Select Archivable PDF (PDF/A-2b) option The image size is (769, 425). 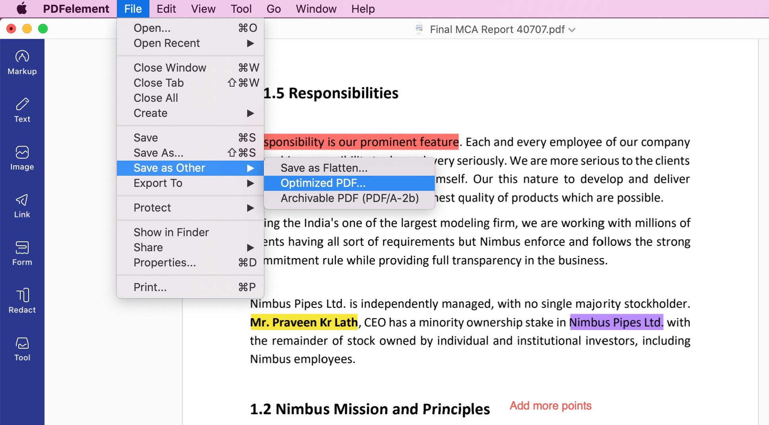(349, 198)
